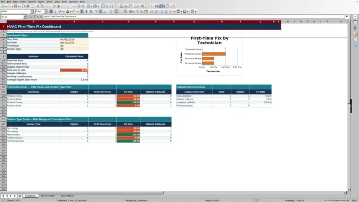Clone formatting with the paintbrush icon
Image resolution: width=359 pixels, height=202 pixels.
pos(54,6)
